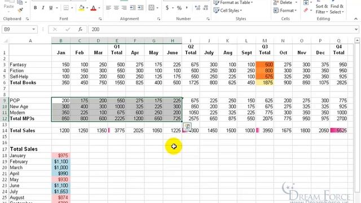Open the Clipboard dialog launcher

click(x=27, y=19)
